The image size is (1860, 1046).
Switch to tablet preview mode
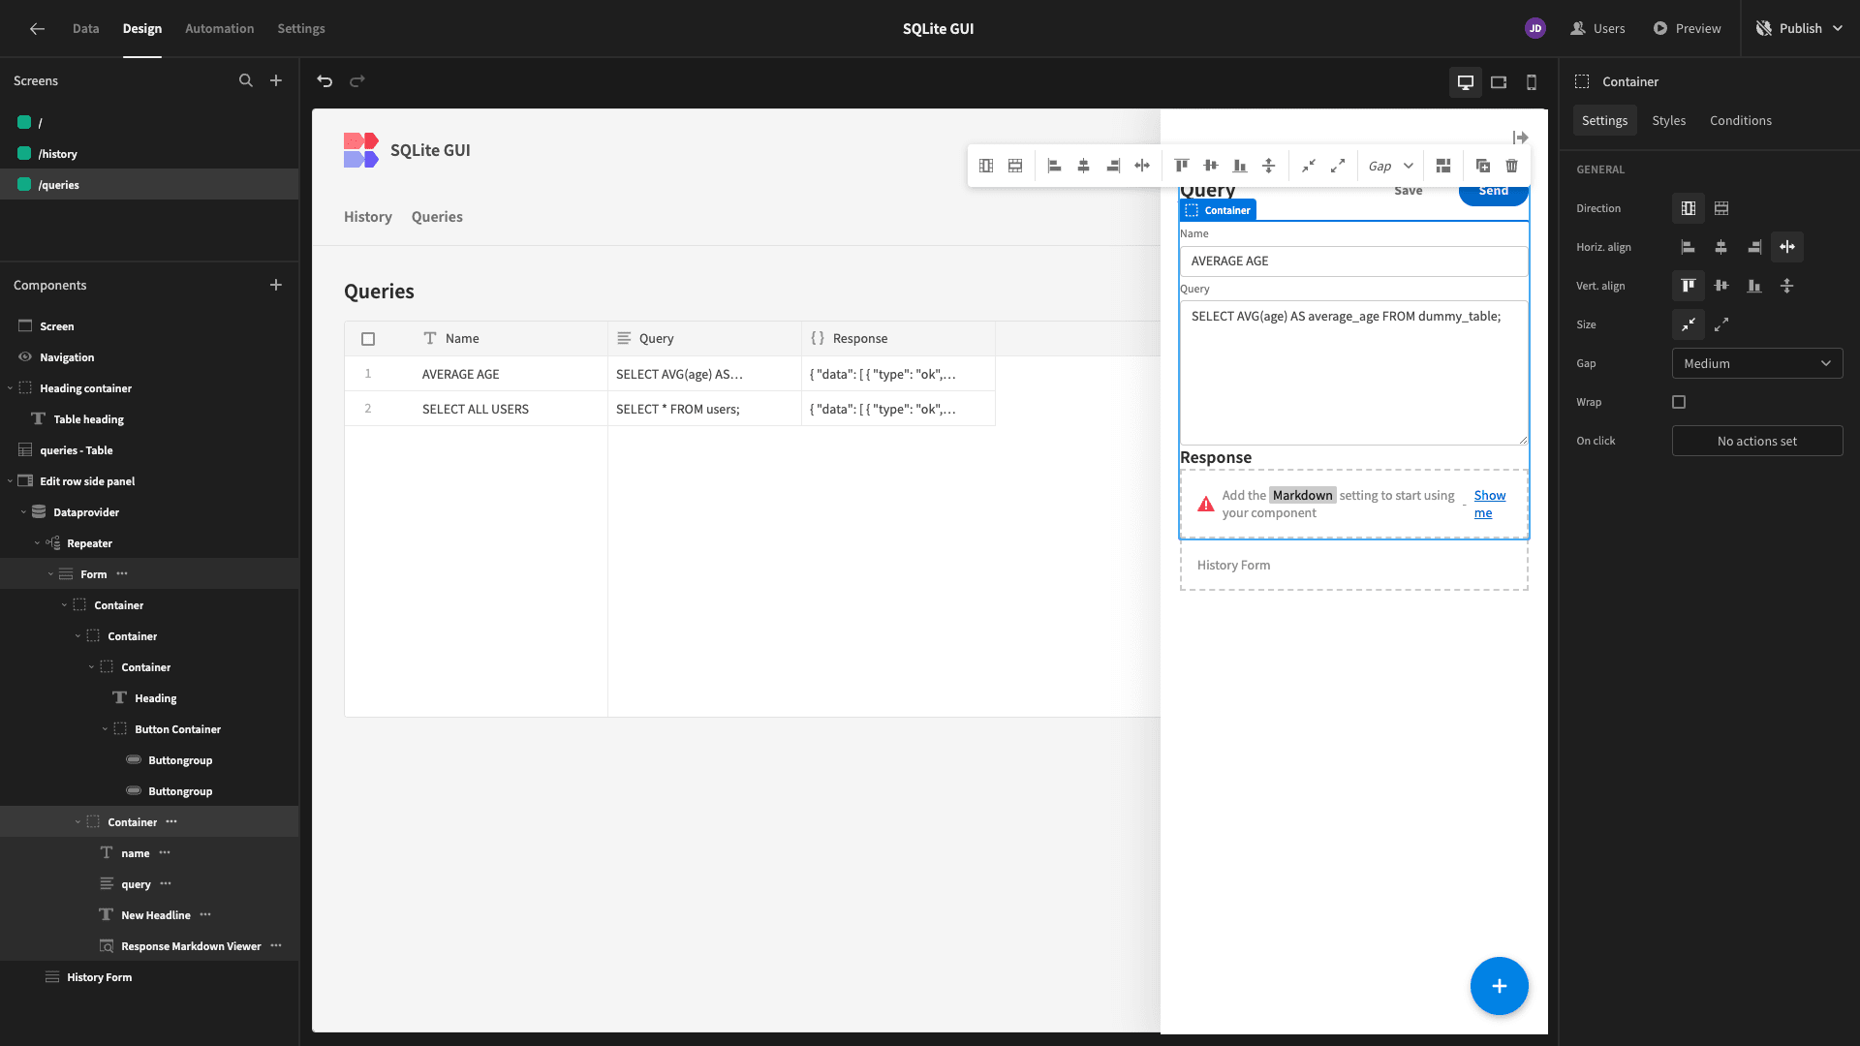pos(1499,82)
